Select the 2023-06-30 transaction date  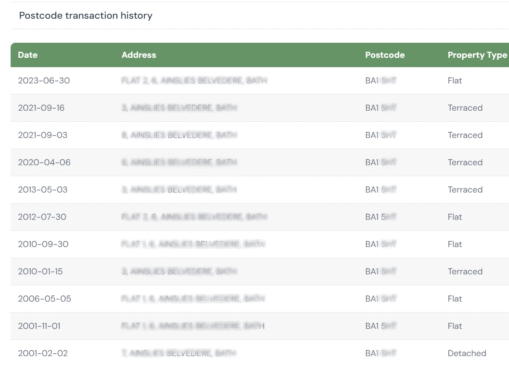[44, 81]
